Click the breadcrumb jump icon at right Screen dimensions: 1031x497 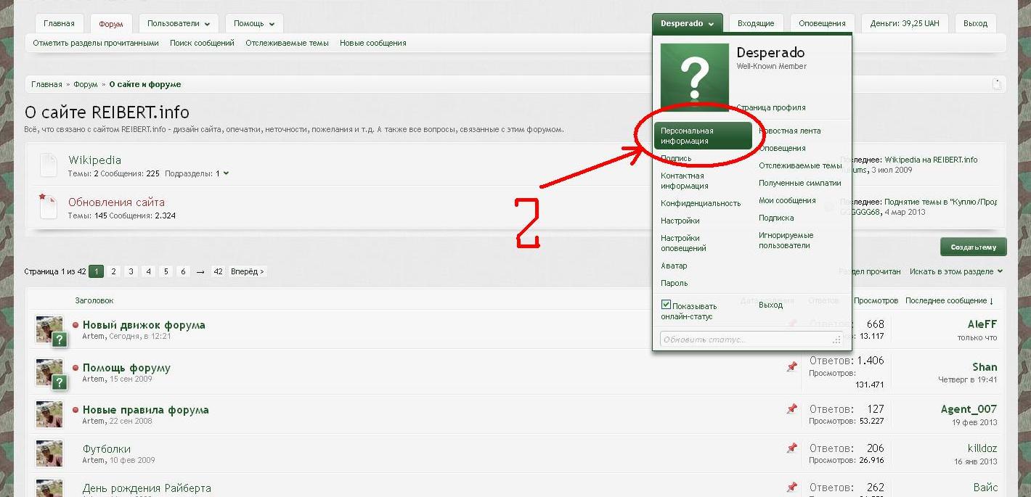(x=997, y=84)
